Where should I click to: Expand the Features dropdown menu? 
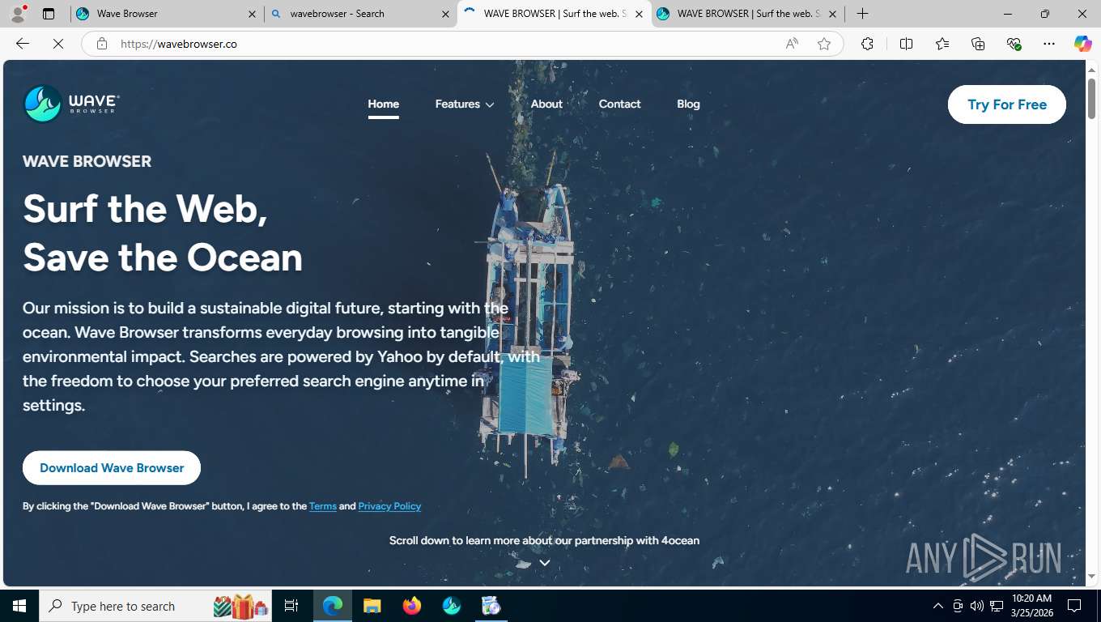point(465,104)
